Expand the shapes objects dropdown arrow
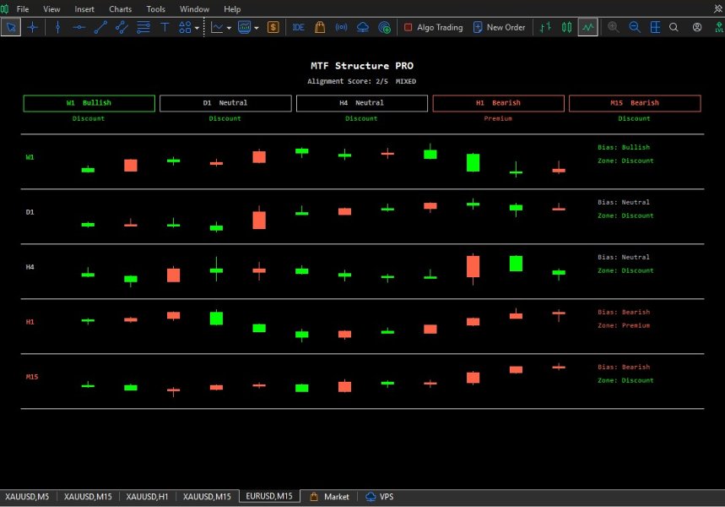Screen dimensions: 725x507 click(x=197, y=28)
